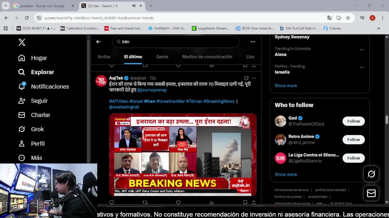Click the address bar URL
Viewport: 389px width, 218px height.
[x=99, y=18]
